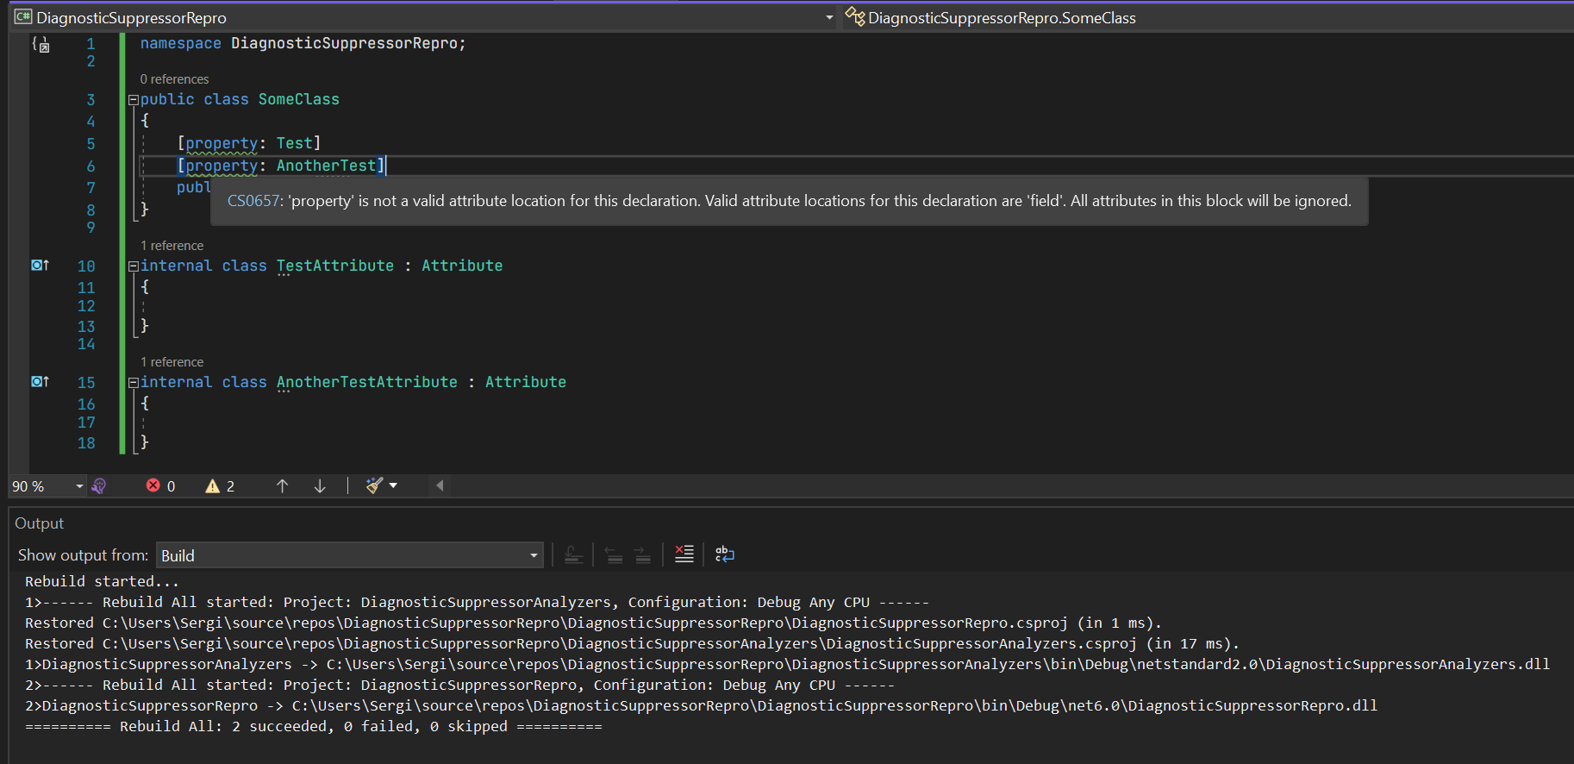
Task: Click AnotherTestAttribute class name on line 15
Action: pyautogui.click(x=367, y=382)
